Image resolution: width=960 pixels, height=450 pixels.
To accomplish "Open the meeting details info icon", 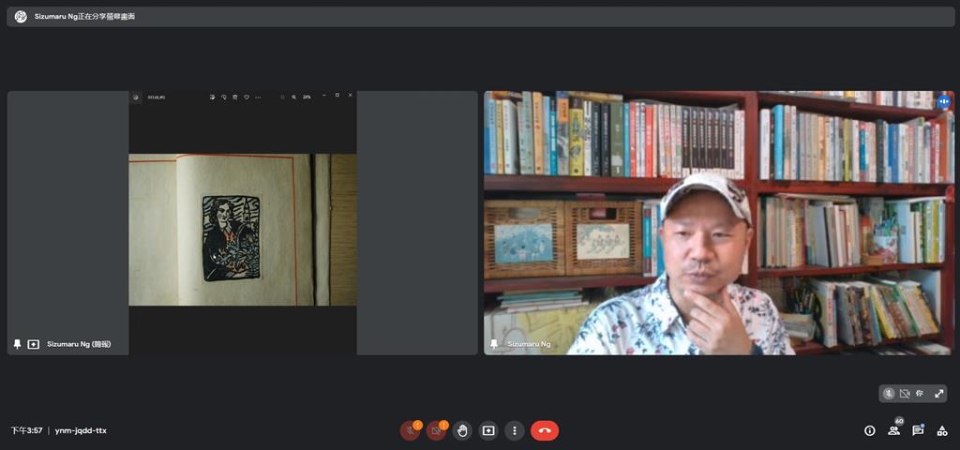I will [869, 431].
